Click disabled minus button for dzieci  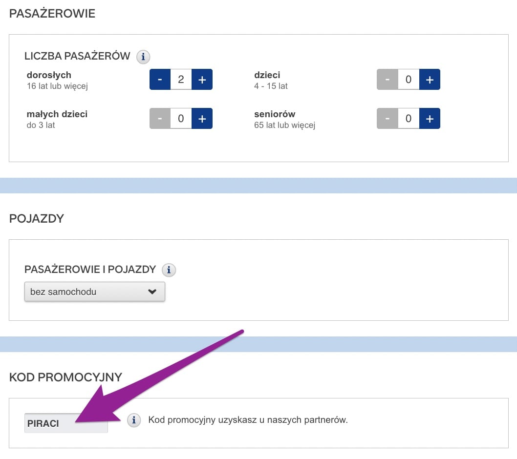[x=388, y=80]
